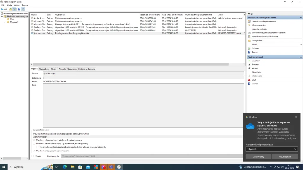This screenshot has height=170, width=303.
Task: Click the Uruchom green play icon
Action: (249, 61)
